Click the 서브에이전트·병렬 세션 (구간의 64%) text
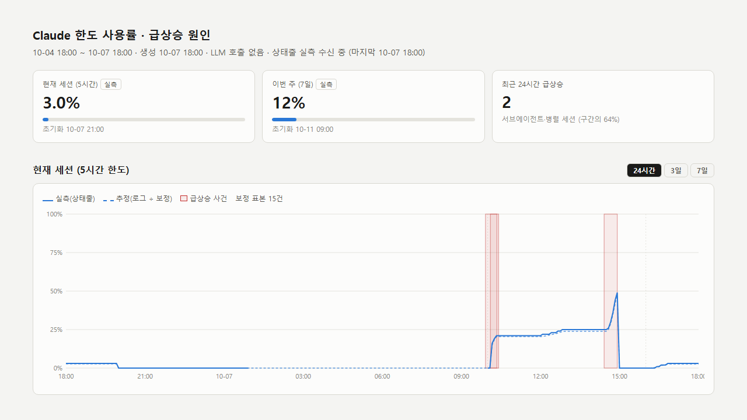Viewport: 747px width, 420px height. click(561, 119)
